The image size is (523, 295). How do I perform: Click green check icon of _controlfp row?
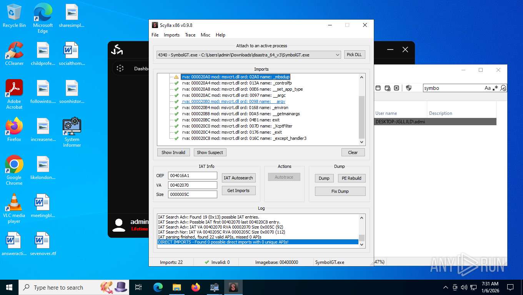coord(177,83)
